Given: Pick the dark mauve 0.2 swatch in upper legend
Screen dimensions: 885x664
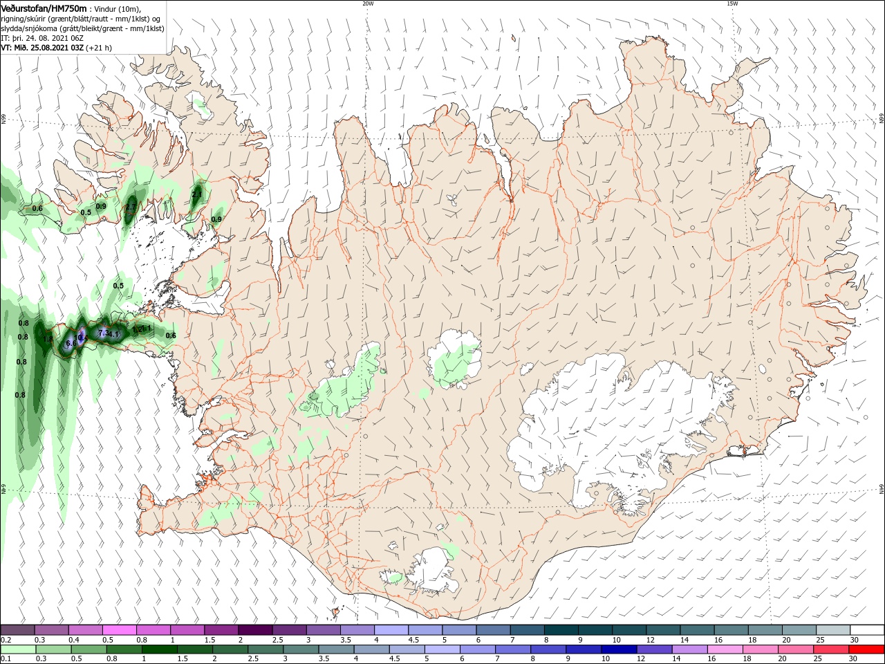Looking at the screenshot, I should (17, 630).
